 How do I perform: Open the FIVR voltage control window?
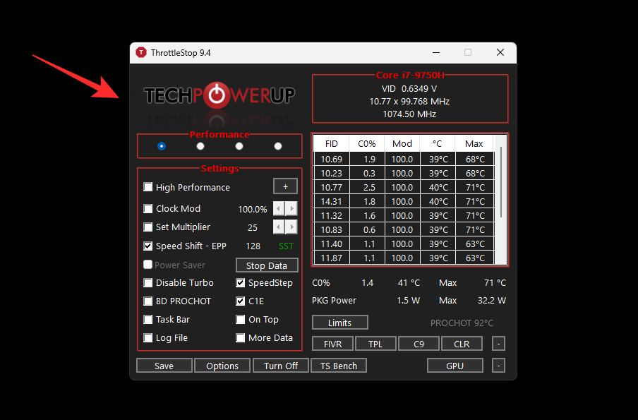332,343
